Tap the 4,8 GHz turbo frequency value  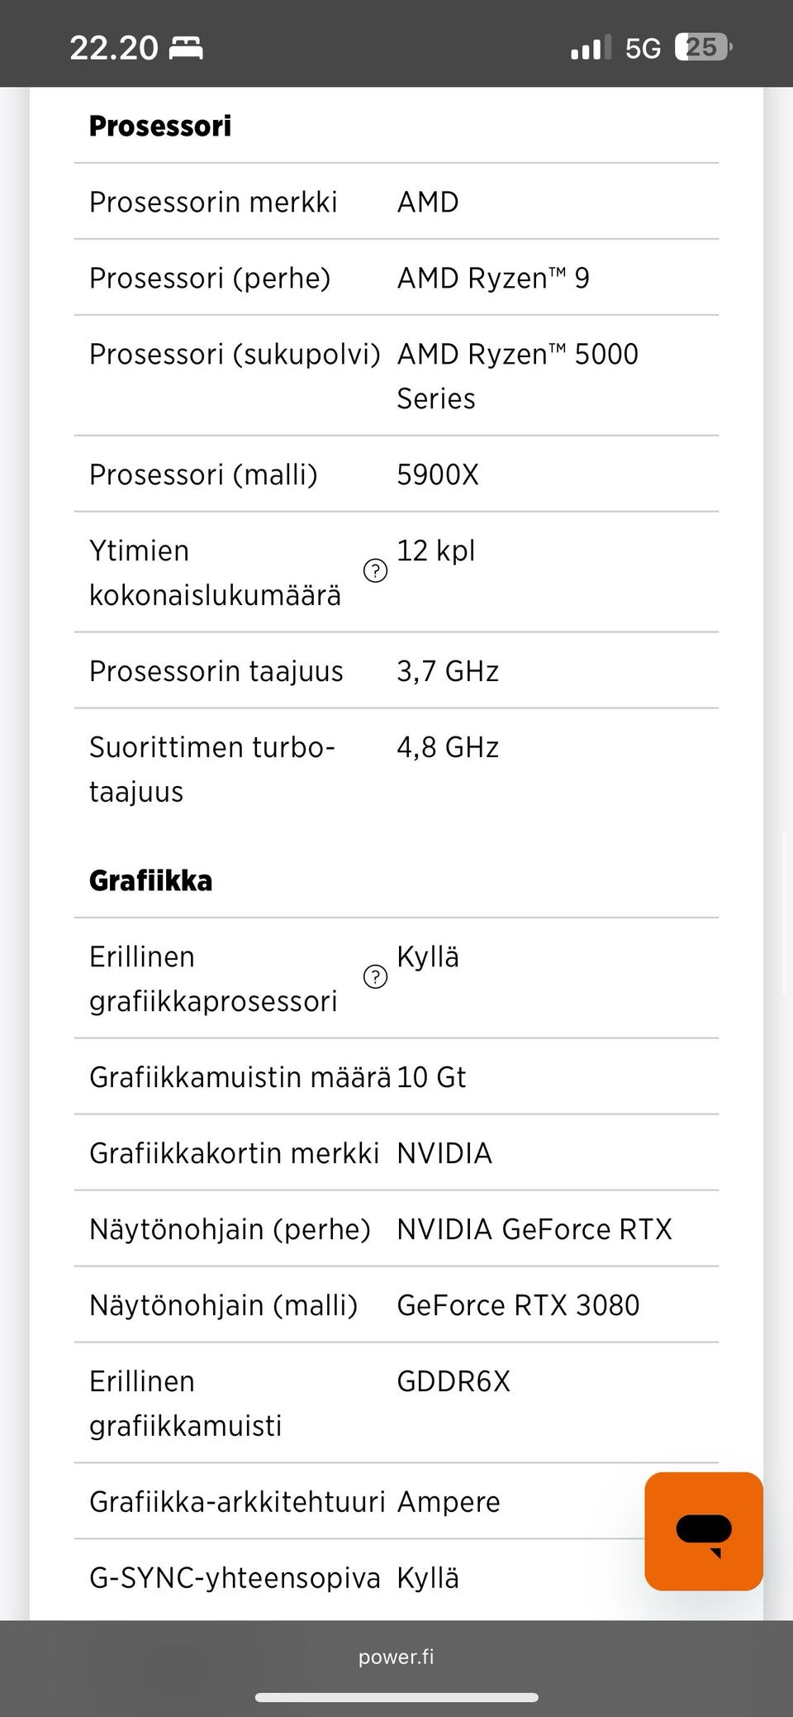(x=448, y=747)
